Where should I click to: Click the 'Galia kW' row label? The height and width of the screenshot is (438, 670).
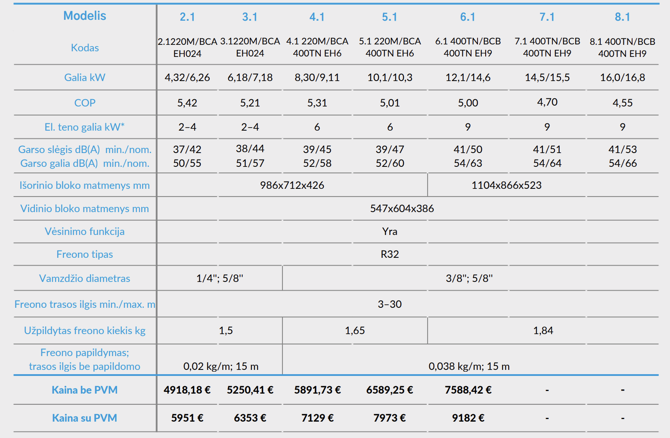coord(85,78)
